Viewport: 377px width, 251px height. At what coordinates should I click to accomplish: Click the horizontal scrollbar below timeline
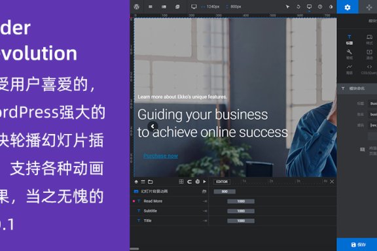pyautogui.click(x=134, y=249)
